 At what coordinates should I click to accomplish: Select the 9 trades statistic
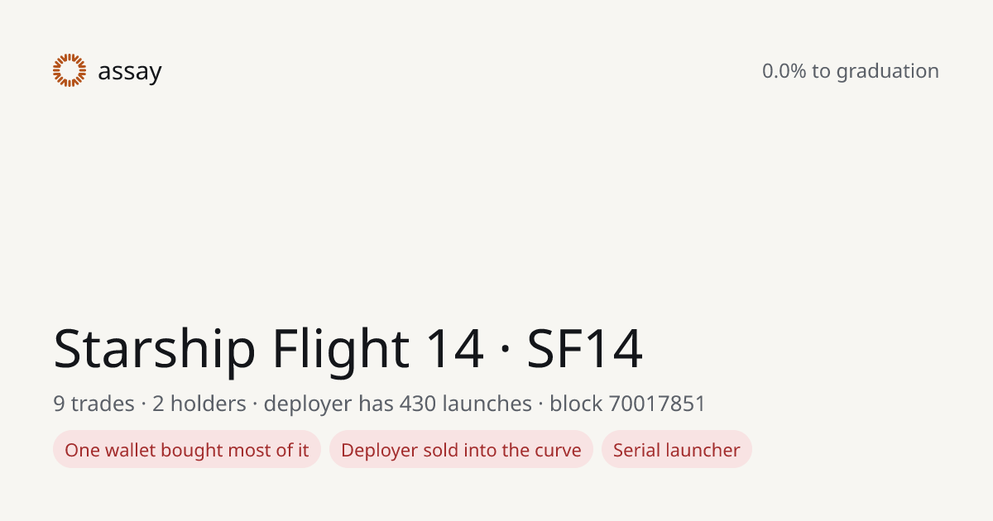tap(94, 404)
